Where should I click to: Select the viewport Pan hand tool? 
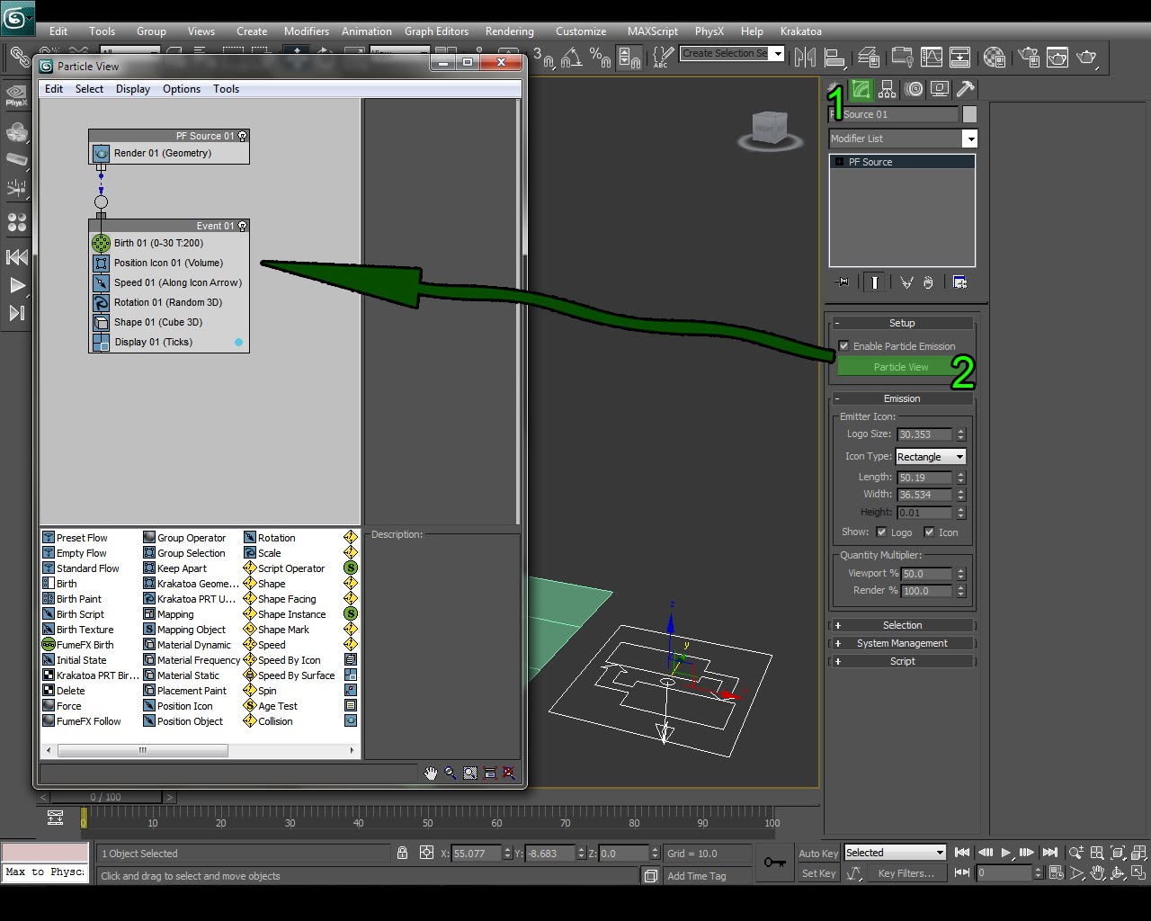1097,872
